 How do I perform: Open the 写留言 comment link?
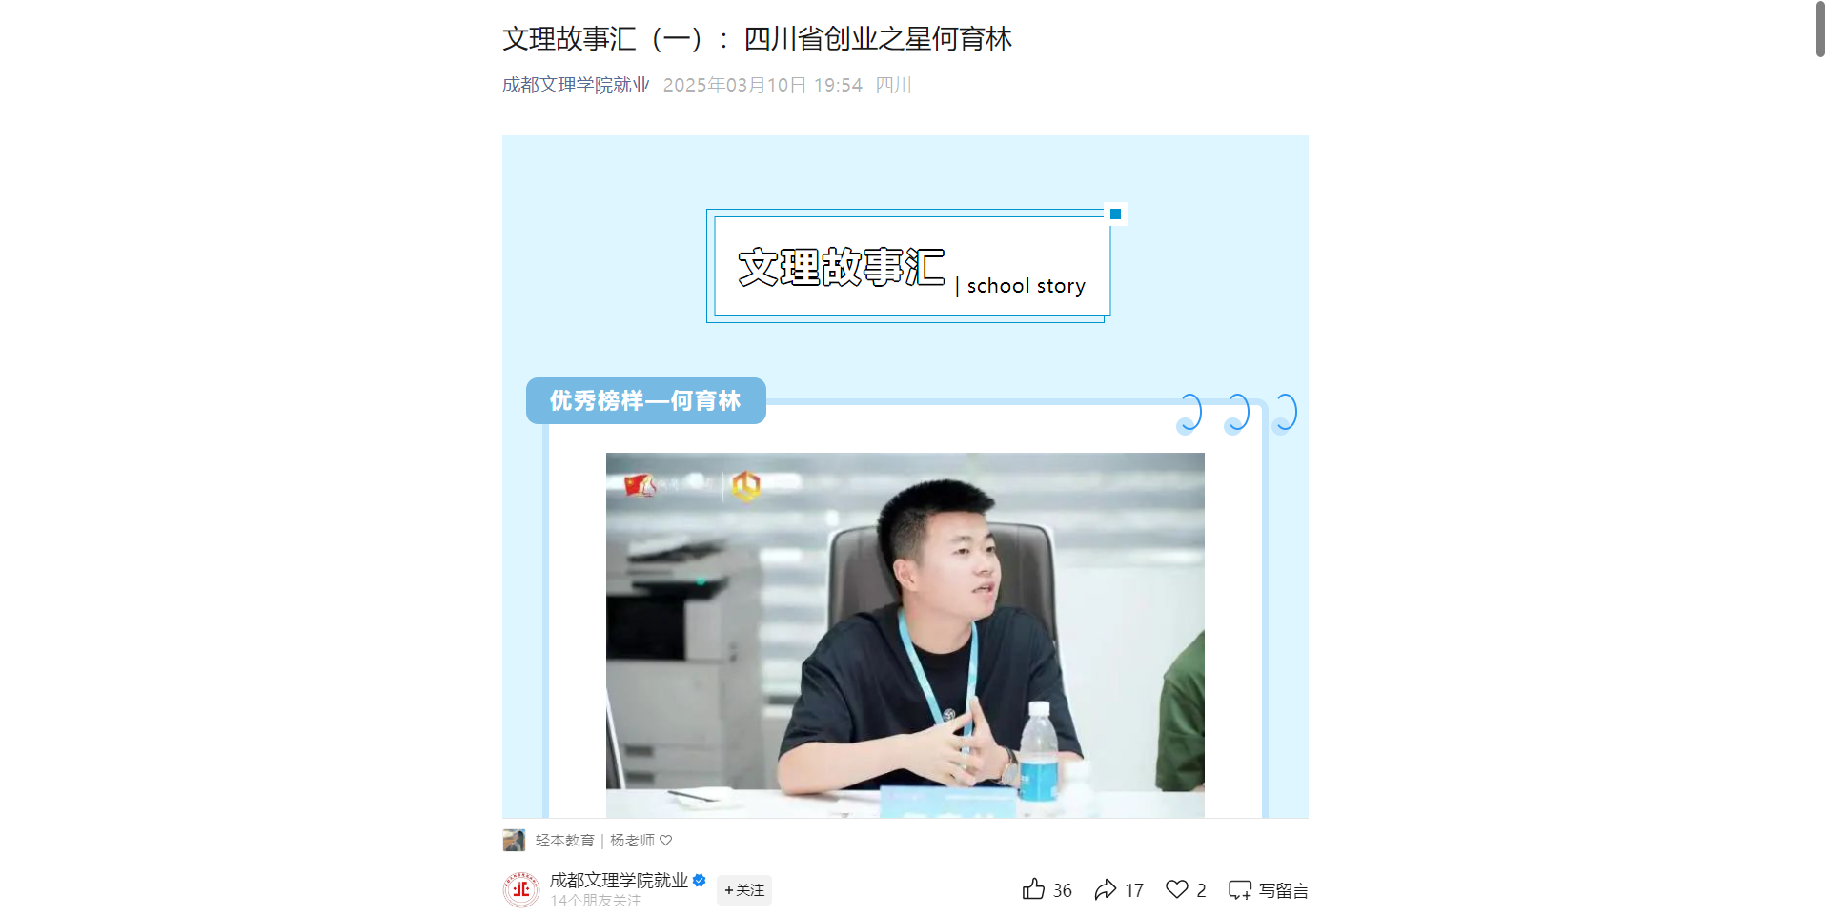point(1284,890)
